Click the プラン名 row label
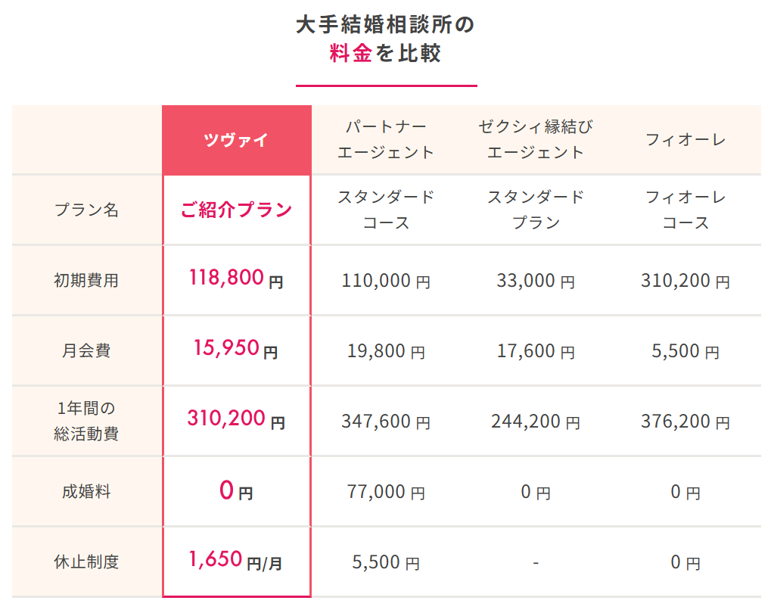Screen dimensions: 774x613 point(86,210)
